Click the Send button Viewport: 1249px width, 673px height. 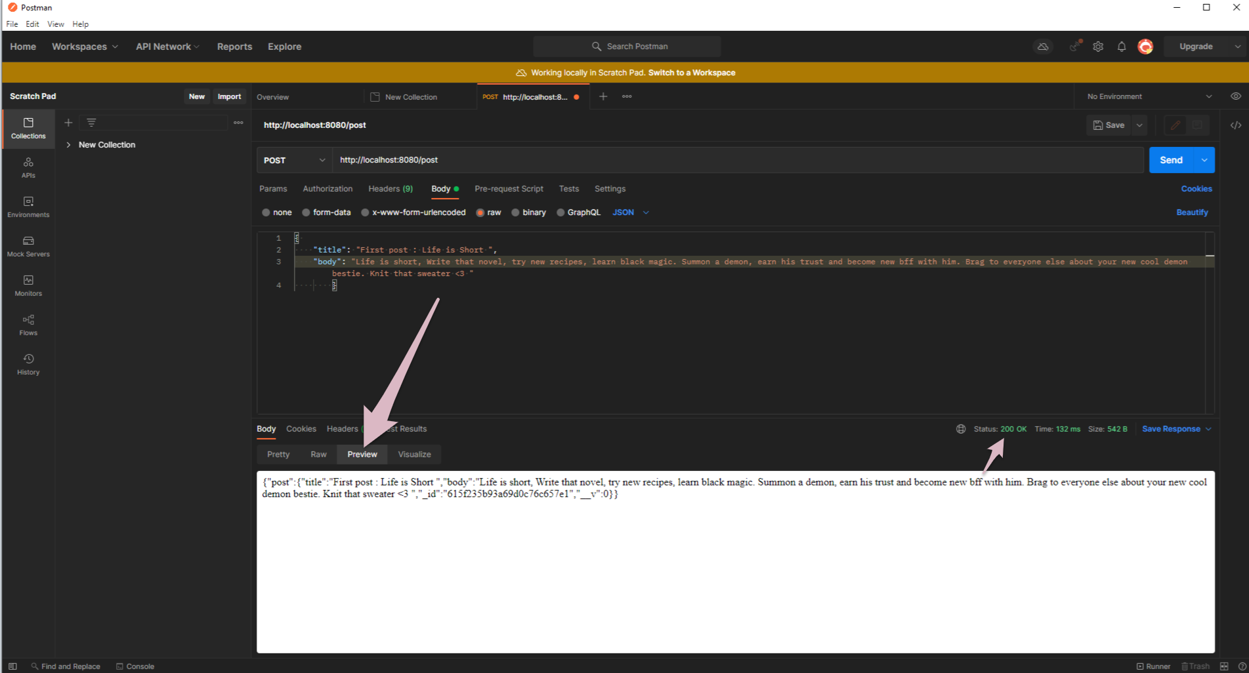pyautogui.click(x=1171, y=160)
